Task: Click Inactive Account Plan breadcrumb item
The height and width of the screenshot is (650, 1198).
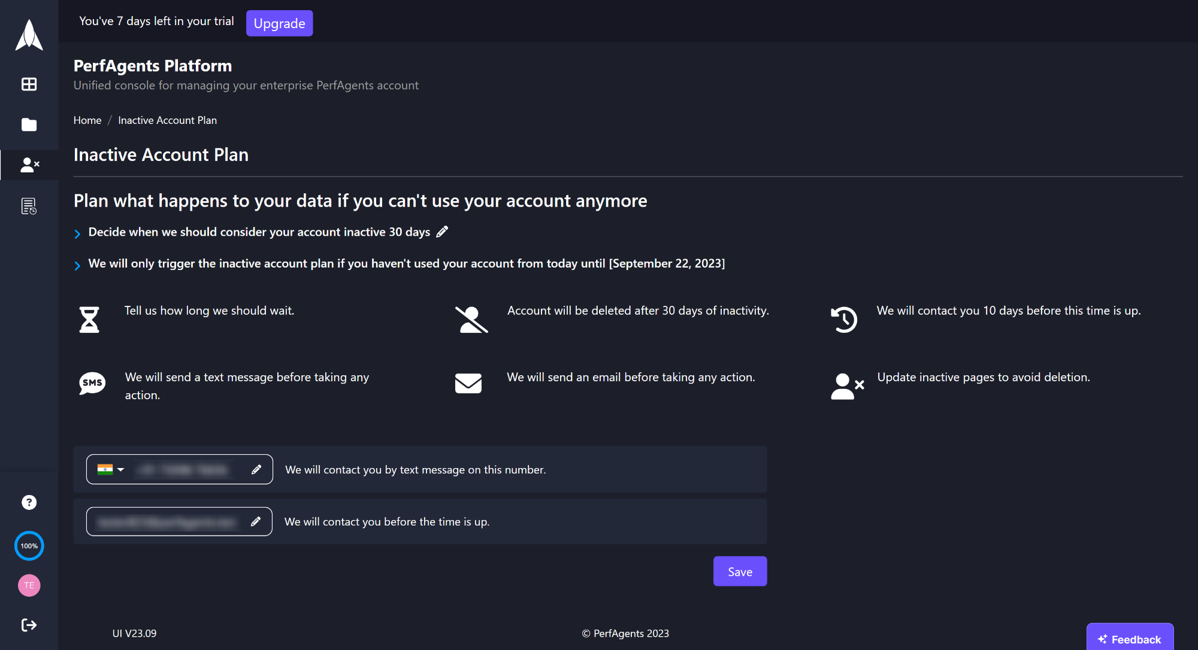Action: [167, 120]
